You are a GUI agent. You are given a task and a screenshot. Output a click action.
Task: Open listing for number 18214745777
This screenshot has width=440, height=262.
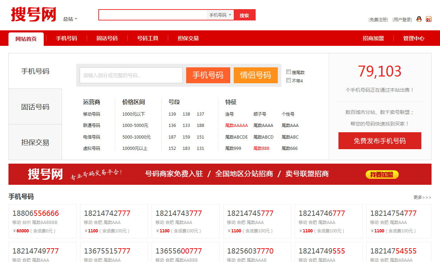[250, 213]
